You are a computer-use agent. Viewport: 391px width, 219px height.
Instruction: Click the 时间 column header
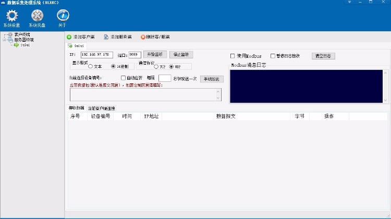(127, 116)
